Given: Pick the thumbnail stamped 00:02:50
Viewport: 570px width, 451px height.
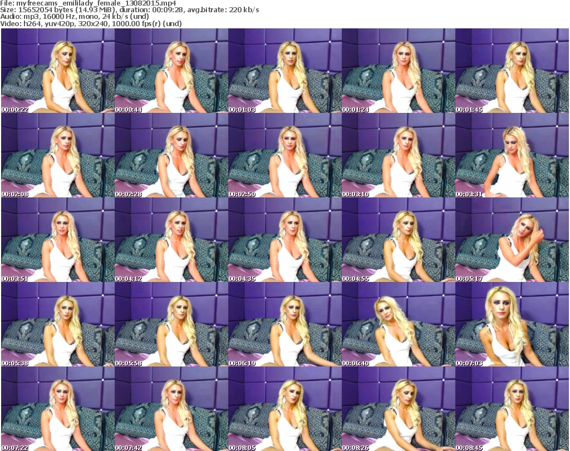Looking at the screenshot, I should pos(285,155).
